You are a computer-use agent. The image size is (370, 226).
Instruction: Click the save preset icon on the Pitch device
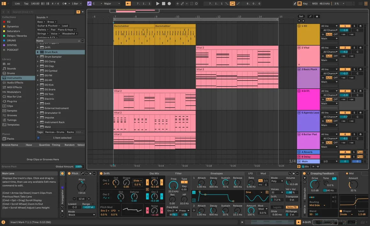pyautogui.click(x=90, y=173)
